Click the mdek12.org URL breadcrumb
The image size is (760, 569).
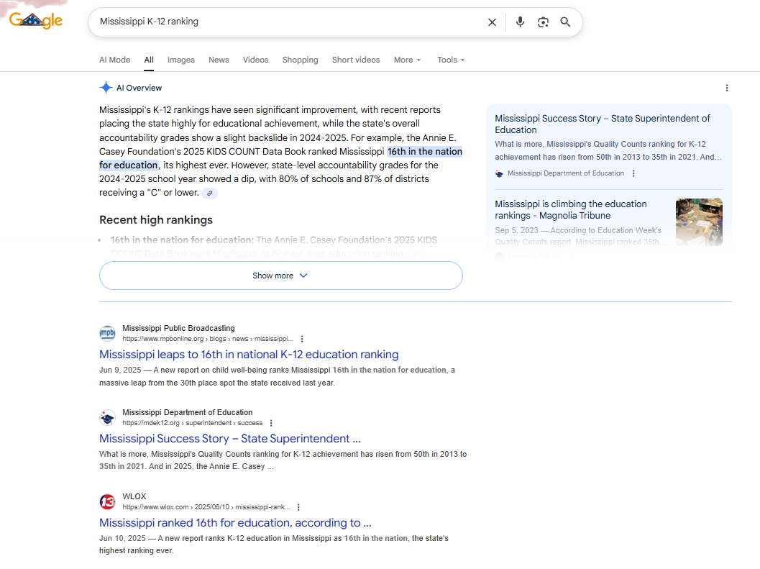[x=193, y=423]
